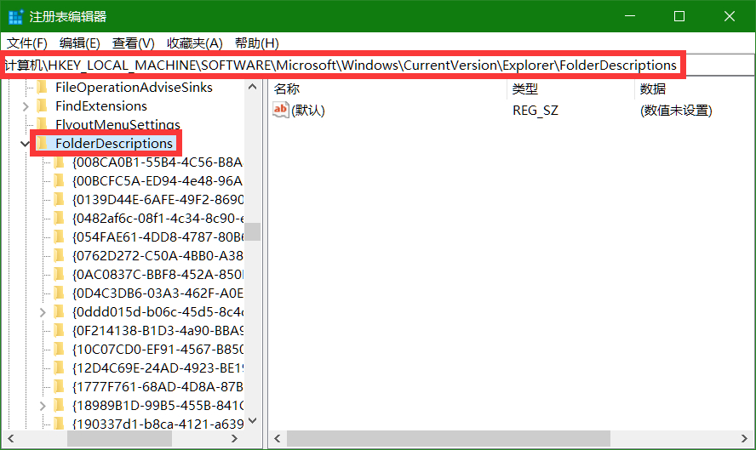
Task: Collapse the FolderDescriptions tree node
Action: (x=24, y=144)
